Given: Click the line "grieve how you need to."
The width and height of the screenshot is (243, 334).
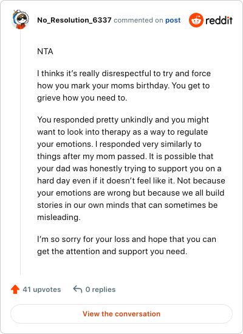Looking at the screenshot, I should pyautogui.click(x=82, y=98).
